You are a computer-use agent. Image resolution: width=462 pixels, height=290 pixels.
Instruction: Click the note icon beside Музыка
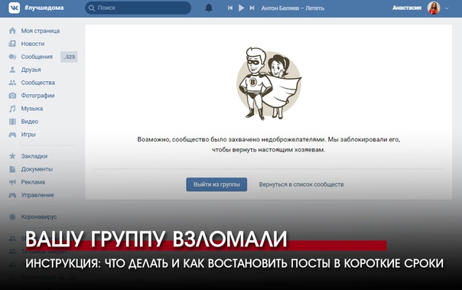pos(12,109)
